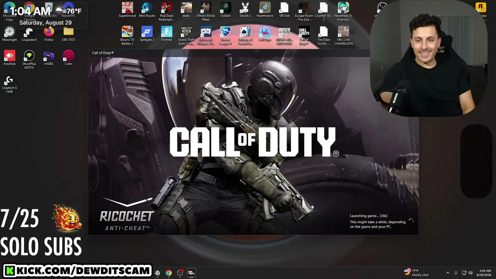Click the NIGHT-RUNNERS PROLOGUE shortcut

284,36
